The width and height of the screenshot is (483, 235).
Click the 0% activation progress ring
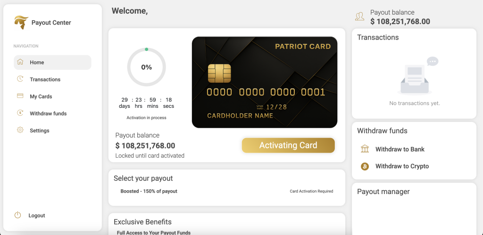[146, 67]
